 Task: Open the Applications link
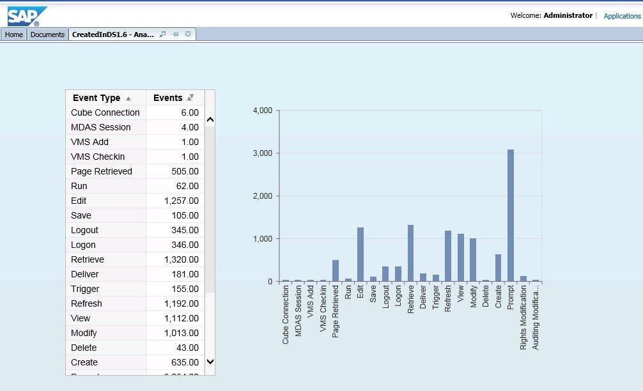pyautogui.click(x=622, y=16)
